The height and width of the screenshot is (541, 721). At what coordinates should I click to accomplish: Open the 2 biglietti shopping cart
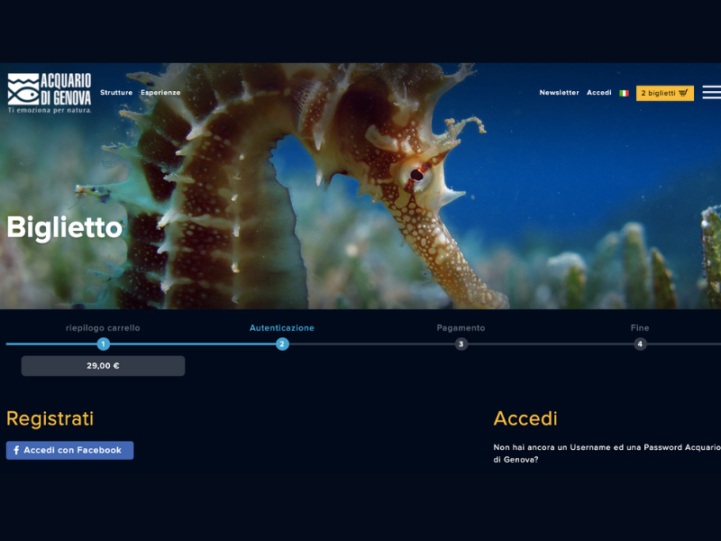(664, 93)
